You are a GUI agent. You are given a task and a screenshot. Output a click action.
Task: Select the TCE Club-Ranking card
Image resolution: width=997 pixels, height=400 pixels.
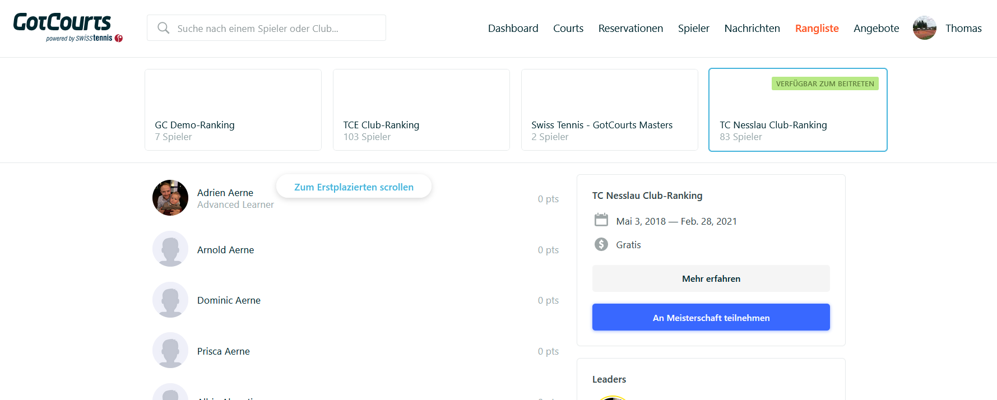tap(421, 110)
